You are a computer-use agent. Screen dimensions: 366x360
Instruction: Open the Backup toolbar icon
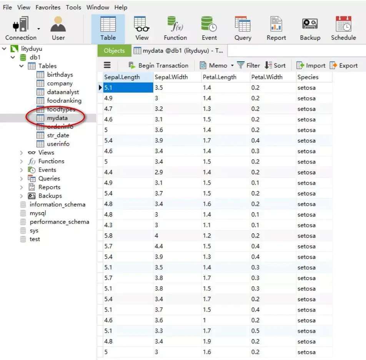pos(310,28)
